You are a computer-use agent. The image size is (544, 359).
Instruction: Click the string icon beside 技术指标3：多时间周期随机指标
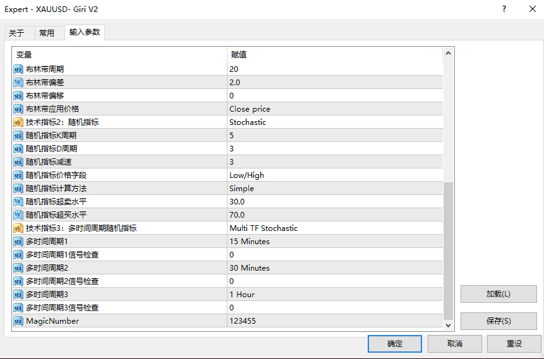[18, 228]
